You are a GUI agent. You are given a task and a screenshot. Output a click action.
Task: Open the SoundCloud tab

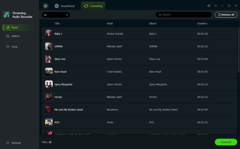pos(65,6)
